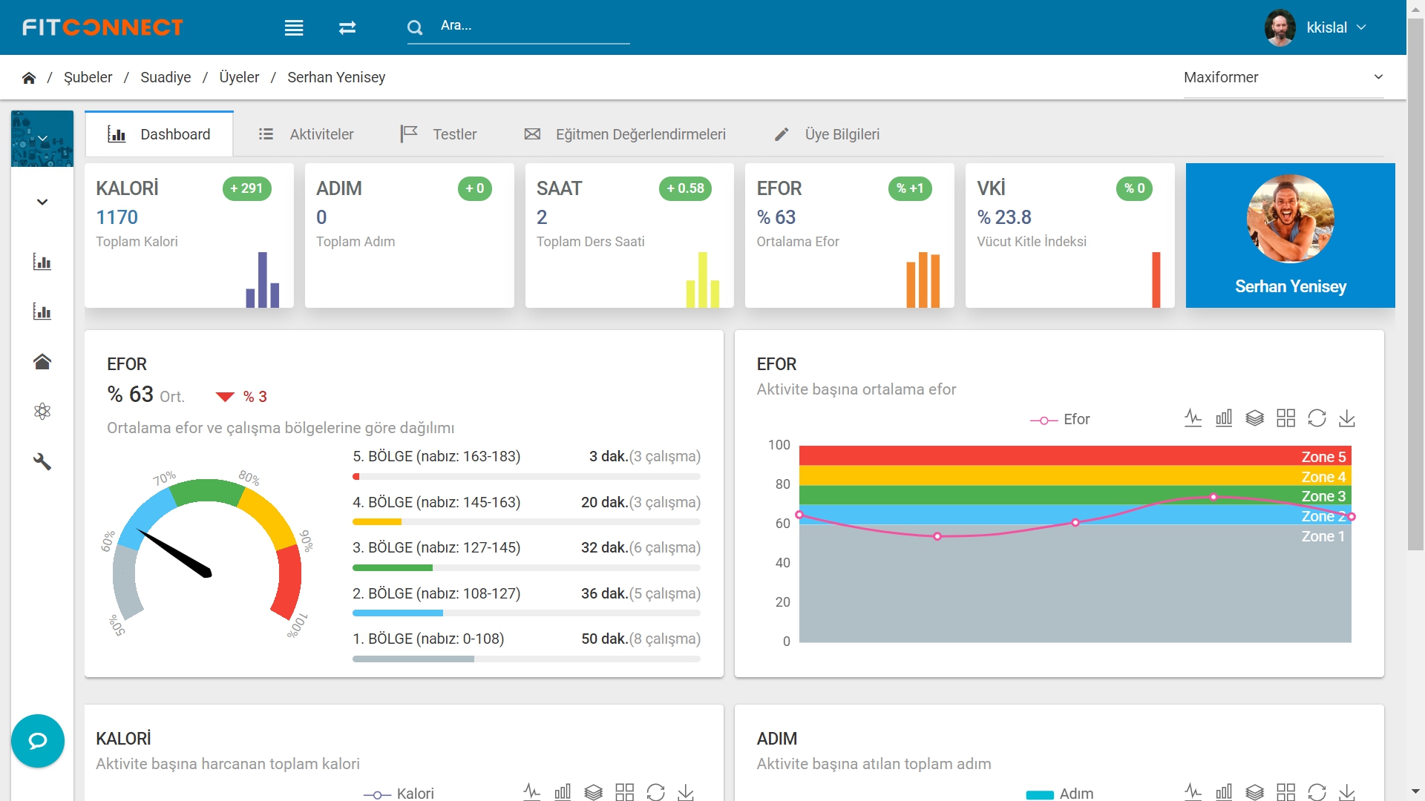Click the FITCONNECT logo
1425x801 pixels.
click(102, 27)
